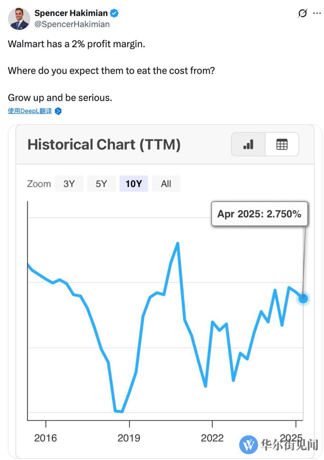Click the Apr 2025: 2.750% tooltip
Image resolution: width=324 pixels, height=460 pixels.
pyautogui.click(x=259, y=214)
